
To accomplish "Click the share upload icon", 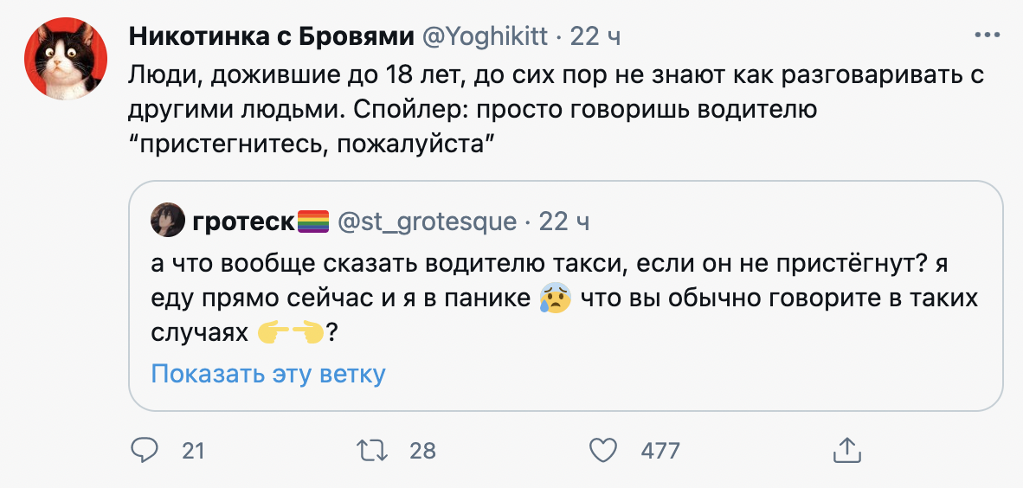I will tap(845, 450).
